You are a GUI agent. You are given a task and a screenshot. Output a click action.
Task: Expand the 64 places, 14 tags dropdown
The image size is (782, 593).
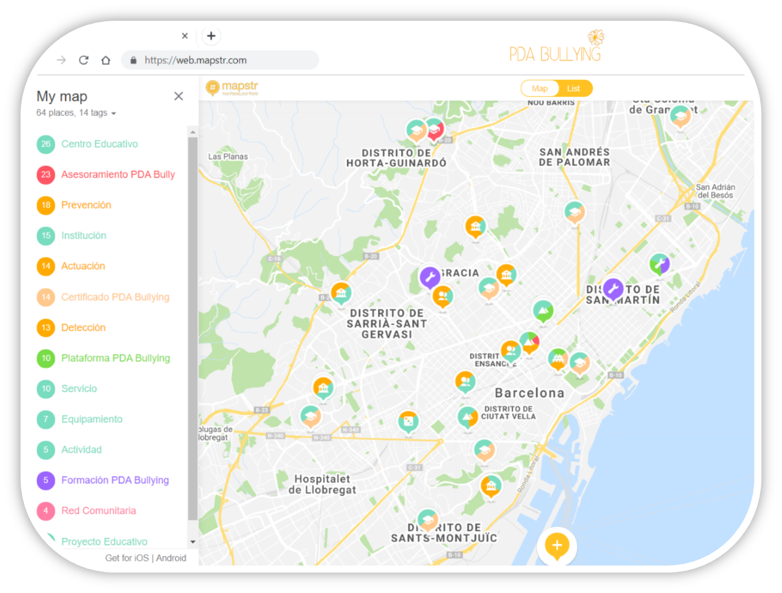click(76, 113)
